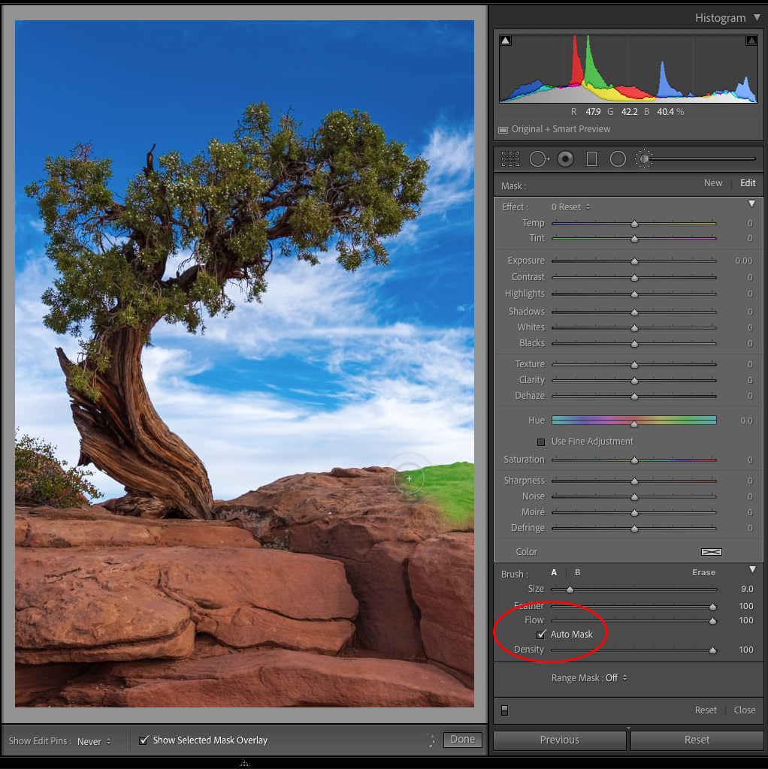
Task: Select the Crop Overlay tool
Action: point(511,158)
